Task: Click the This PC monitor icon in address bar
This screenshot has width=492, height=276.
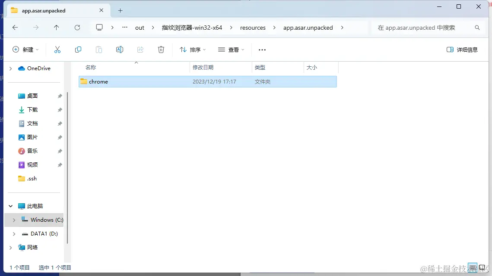Action: coord(99,27)
